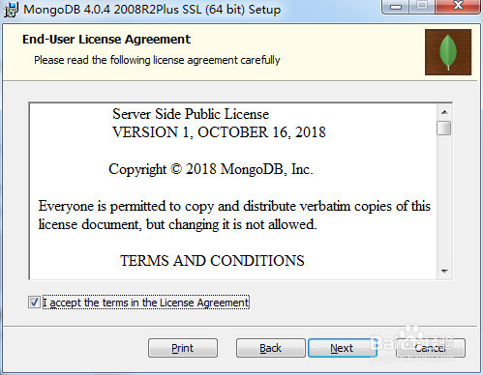The image size is (483, 375).
Task: Close the MongoDB Setup window
Action: (458, 7)
